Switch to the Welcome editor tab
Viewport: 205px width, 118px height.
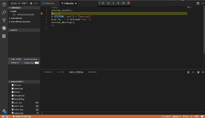[x=50, y=3]
